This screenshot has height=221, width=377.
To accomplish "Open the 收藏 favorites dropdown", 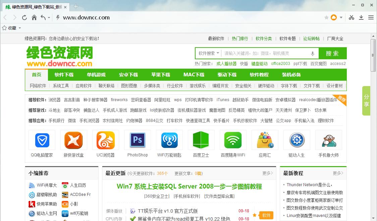I will (x=11, y=28).
